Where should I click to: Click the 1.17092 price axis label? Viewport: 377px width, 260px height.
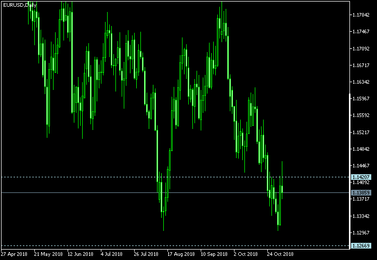coord(361,49)
